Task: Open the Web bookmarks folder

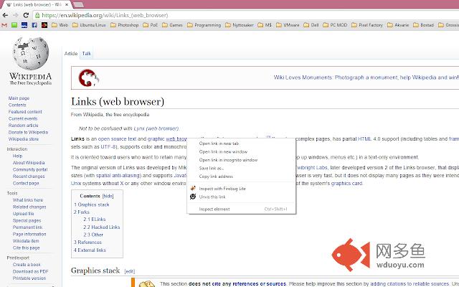Action: pos(60,25)
